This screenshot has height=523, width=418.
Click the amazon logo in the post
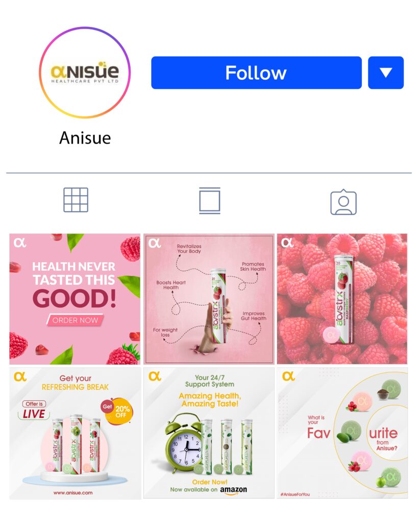(x=234, y=490)
